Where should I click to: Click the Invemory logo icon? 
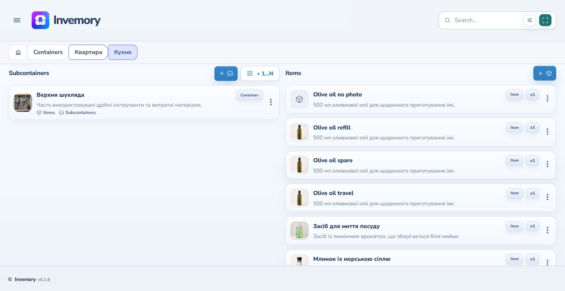tap(40, 20)
